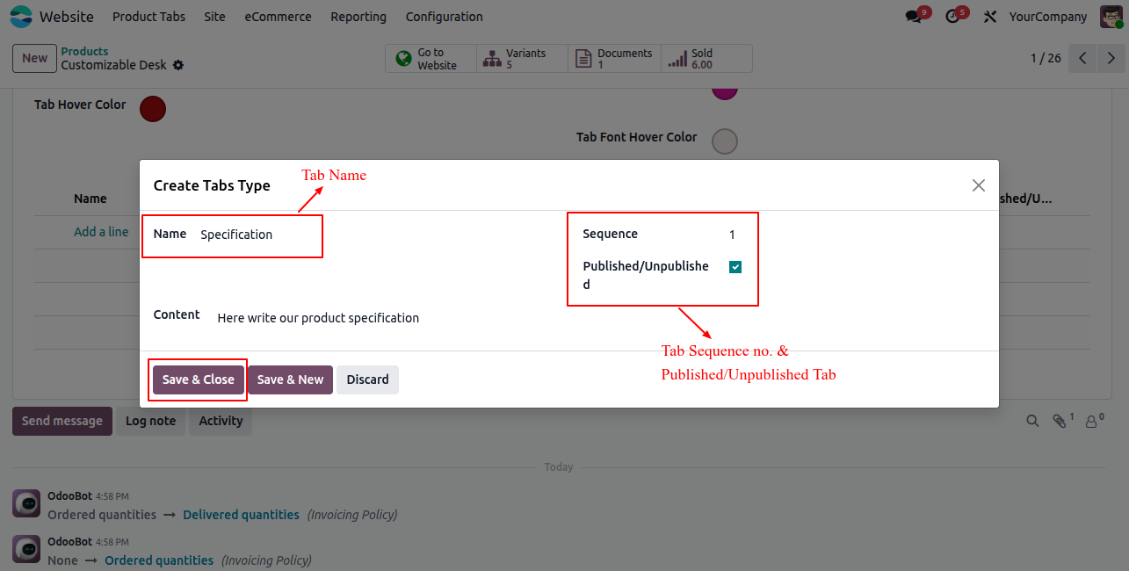Click Send message button
Screen dimensions: 1129x571
(x=62, y=421)
